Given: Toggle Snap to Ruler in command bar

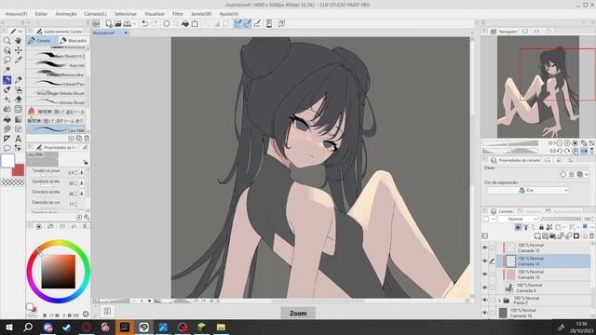Looking at the screenshot, I should pyautogui.click(x=238, y=23).
